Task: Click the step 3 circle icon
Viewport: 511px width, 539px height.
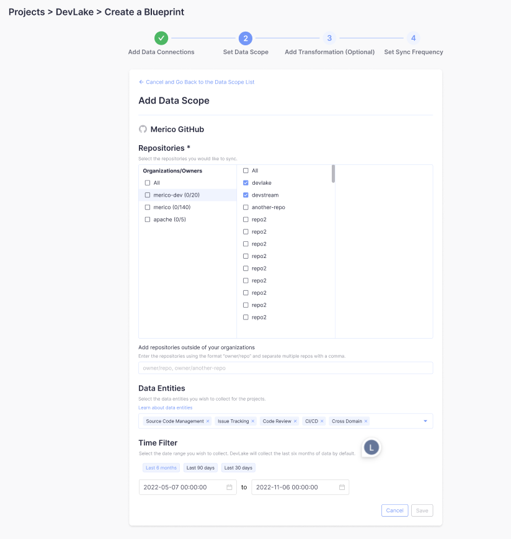Action: pos(329,38)
